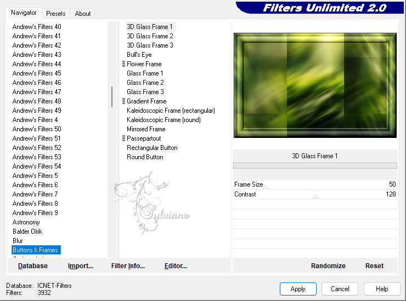Viewport: 406px width, 301px height.
Task: Click the progress bar under filter name
Action: 315,166
